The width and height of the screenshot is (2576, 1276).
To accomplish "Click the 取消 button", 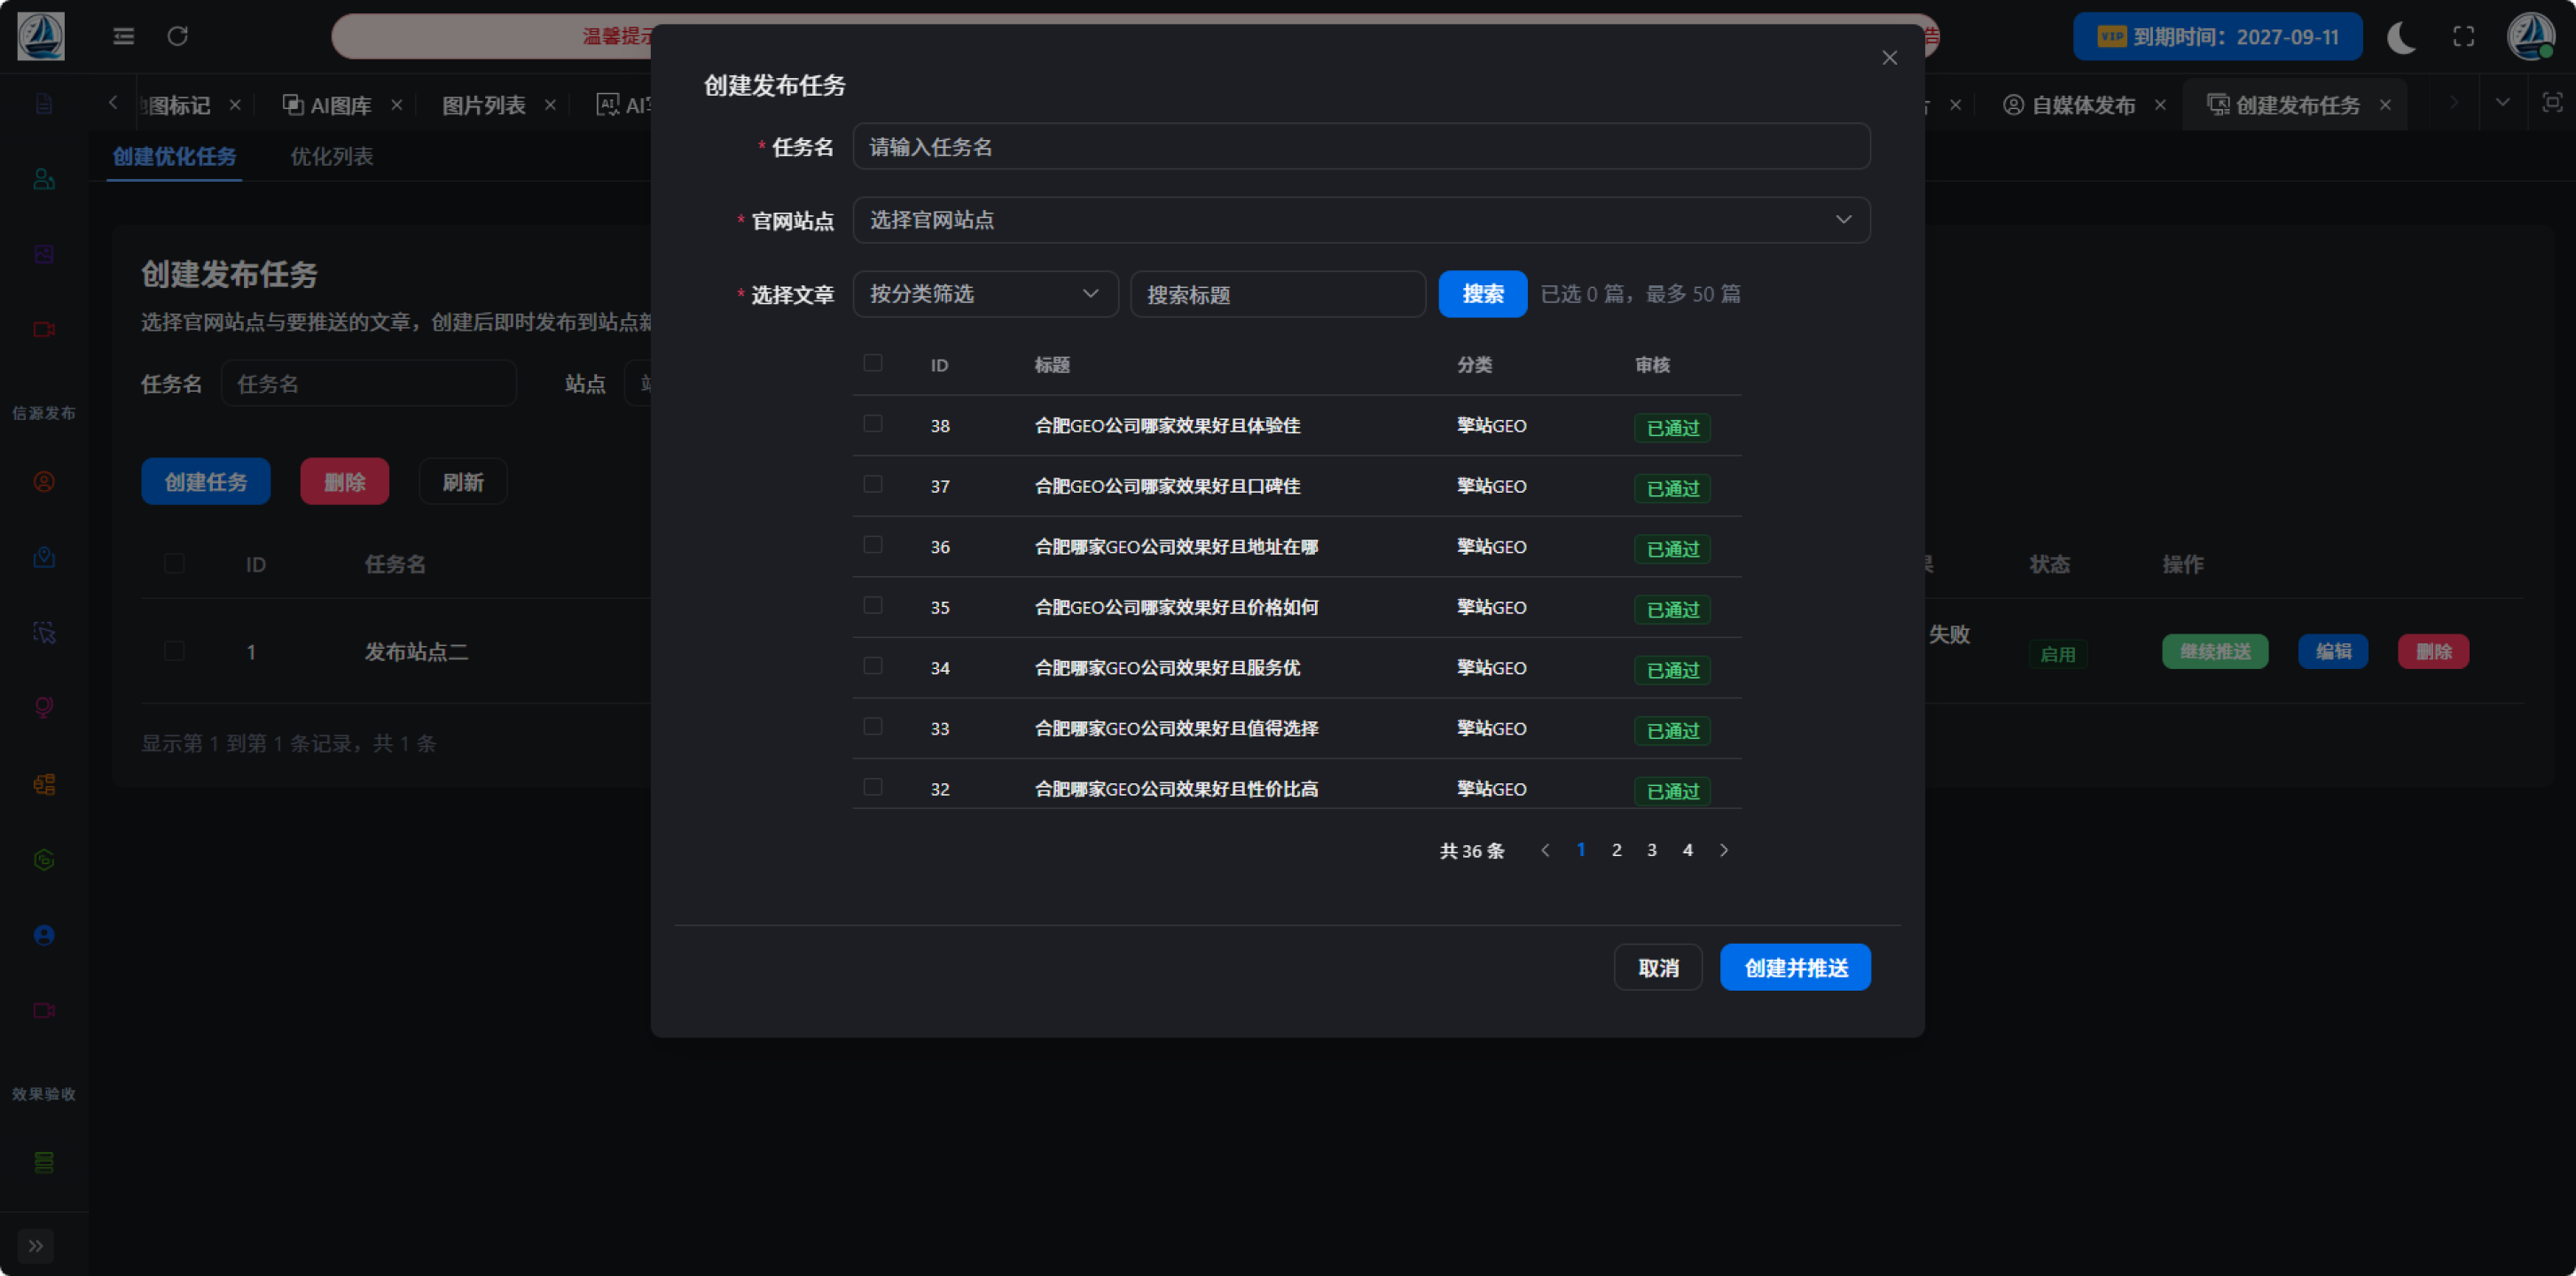I will coord(1658,968).
